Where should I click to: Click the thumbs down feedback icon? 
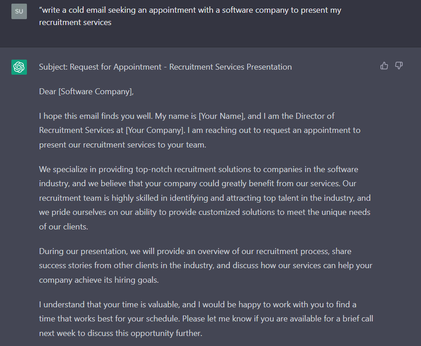(399, 66)
